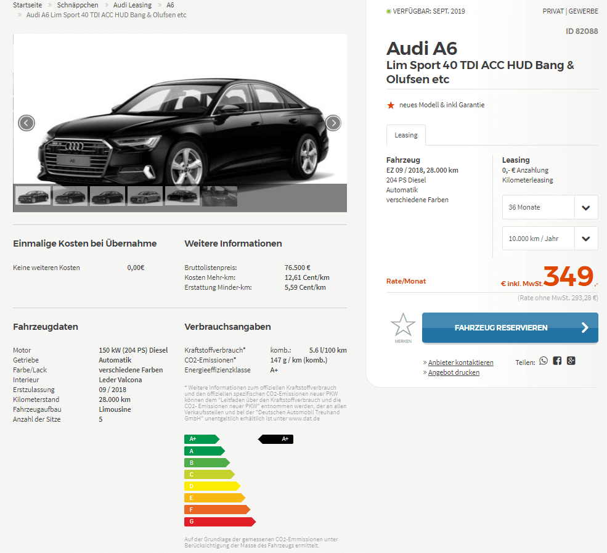Click the '12,61 Cent/km' Mehr-km cost

307,277
